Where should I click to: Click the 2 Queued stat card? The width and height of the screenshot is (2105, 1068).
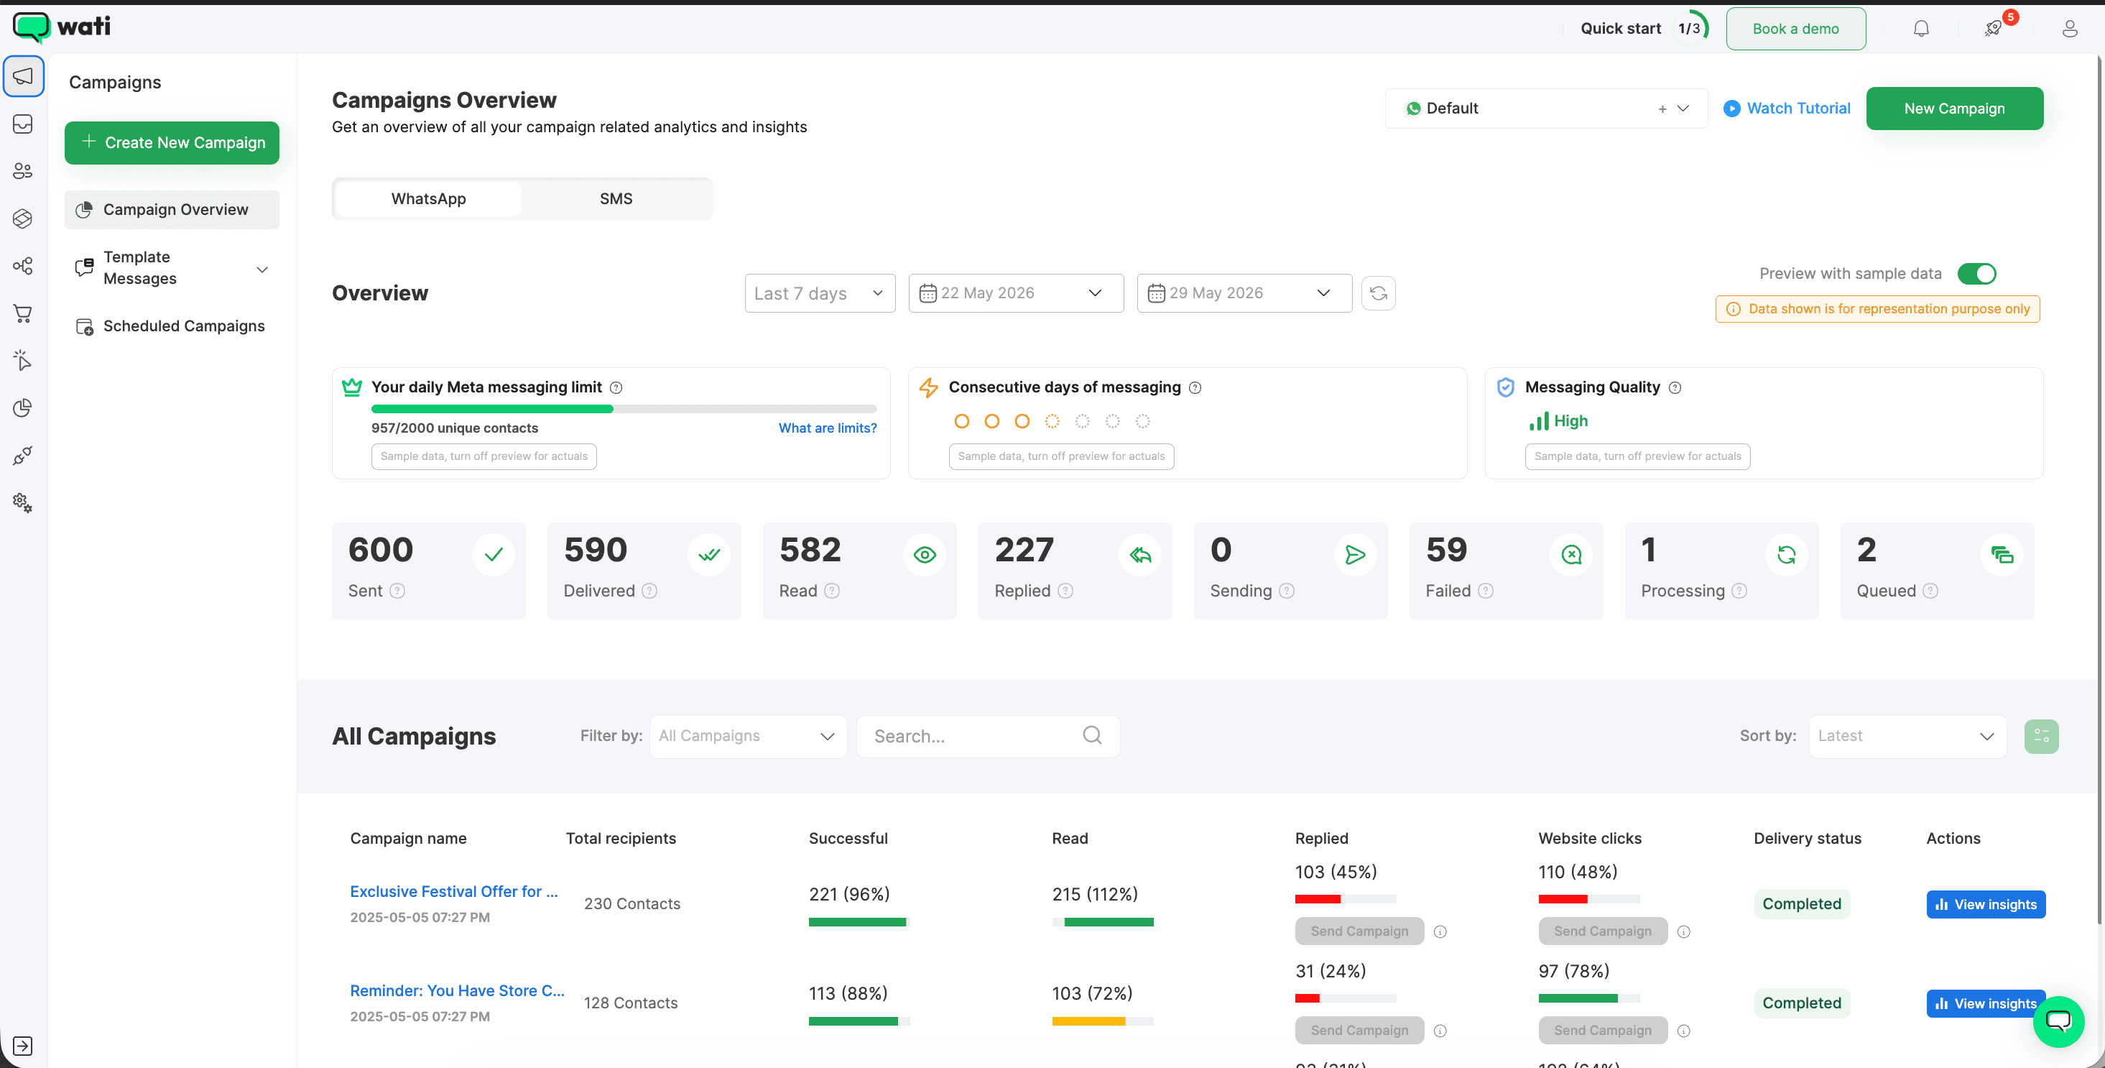1937,570
